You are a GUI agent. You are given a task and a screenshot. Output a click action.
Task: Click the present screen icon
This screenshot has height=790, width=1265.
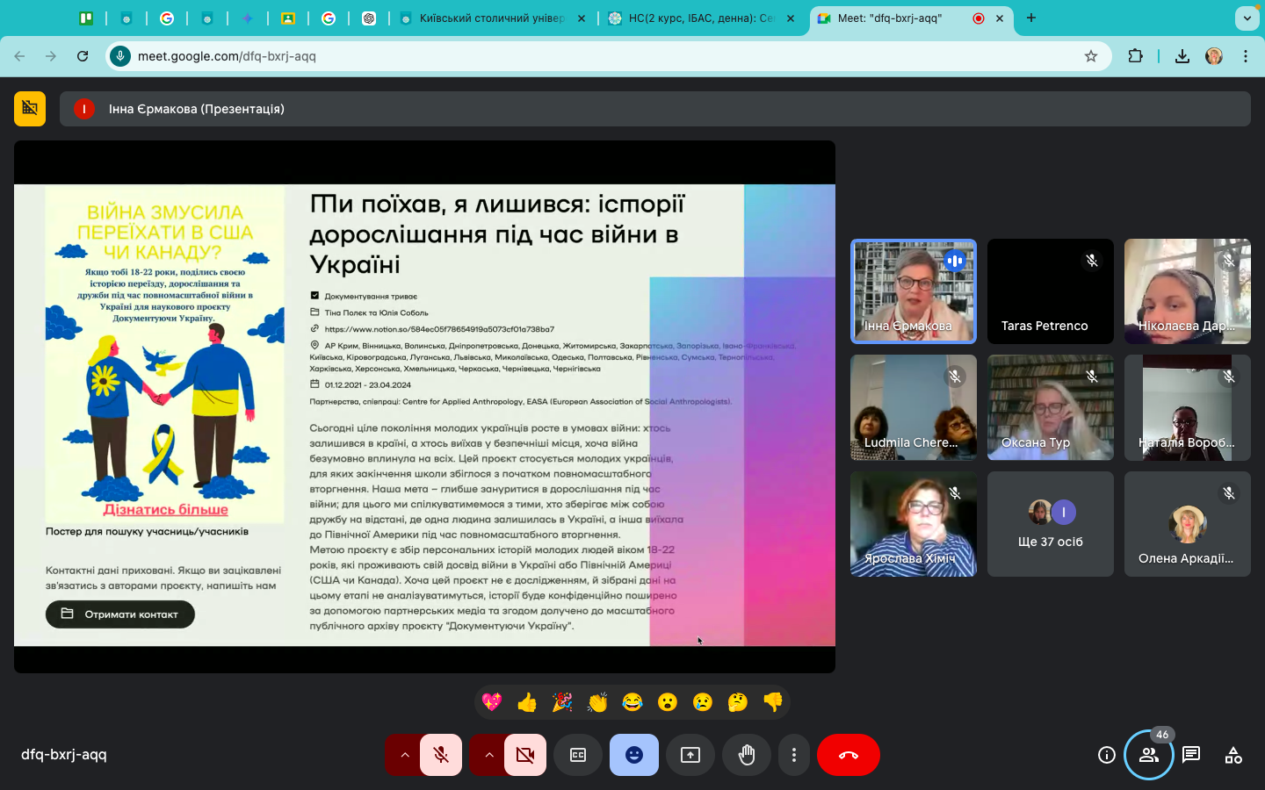click(x=690, y=755)
